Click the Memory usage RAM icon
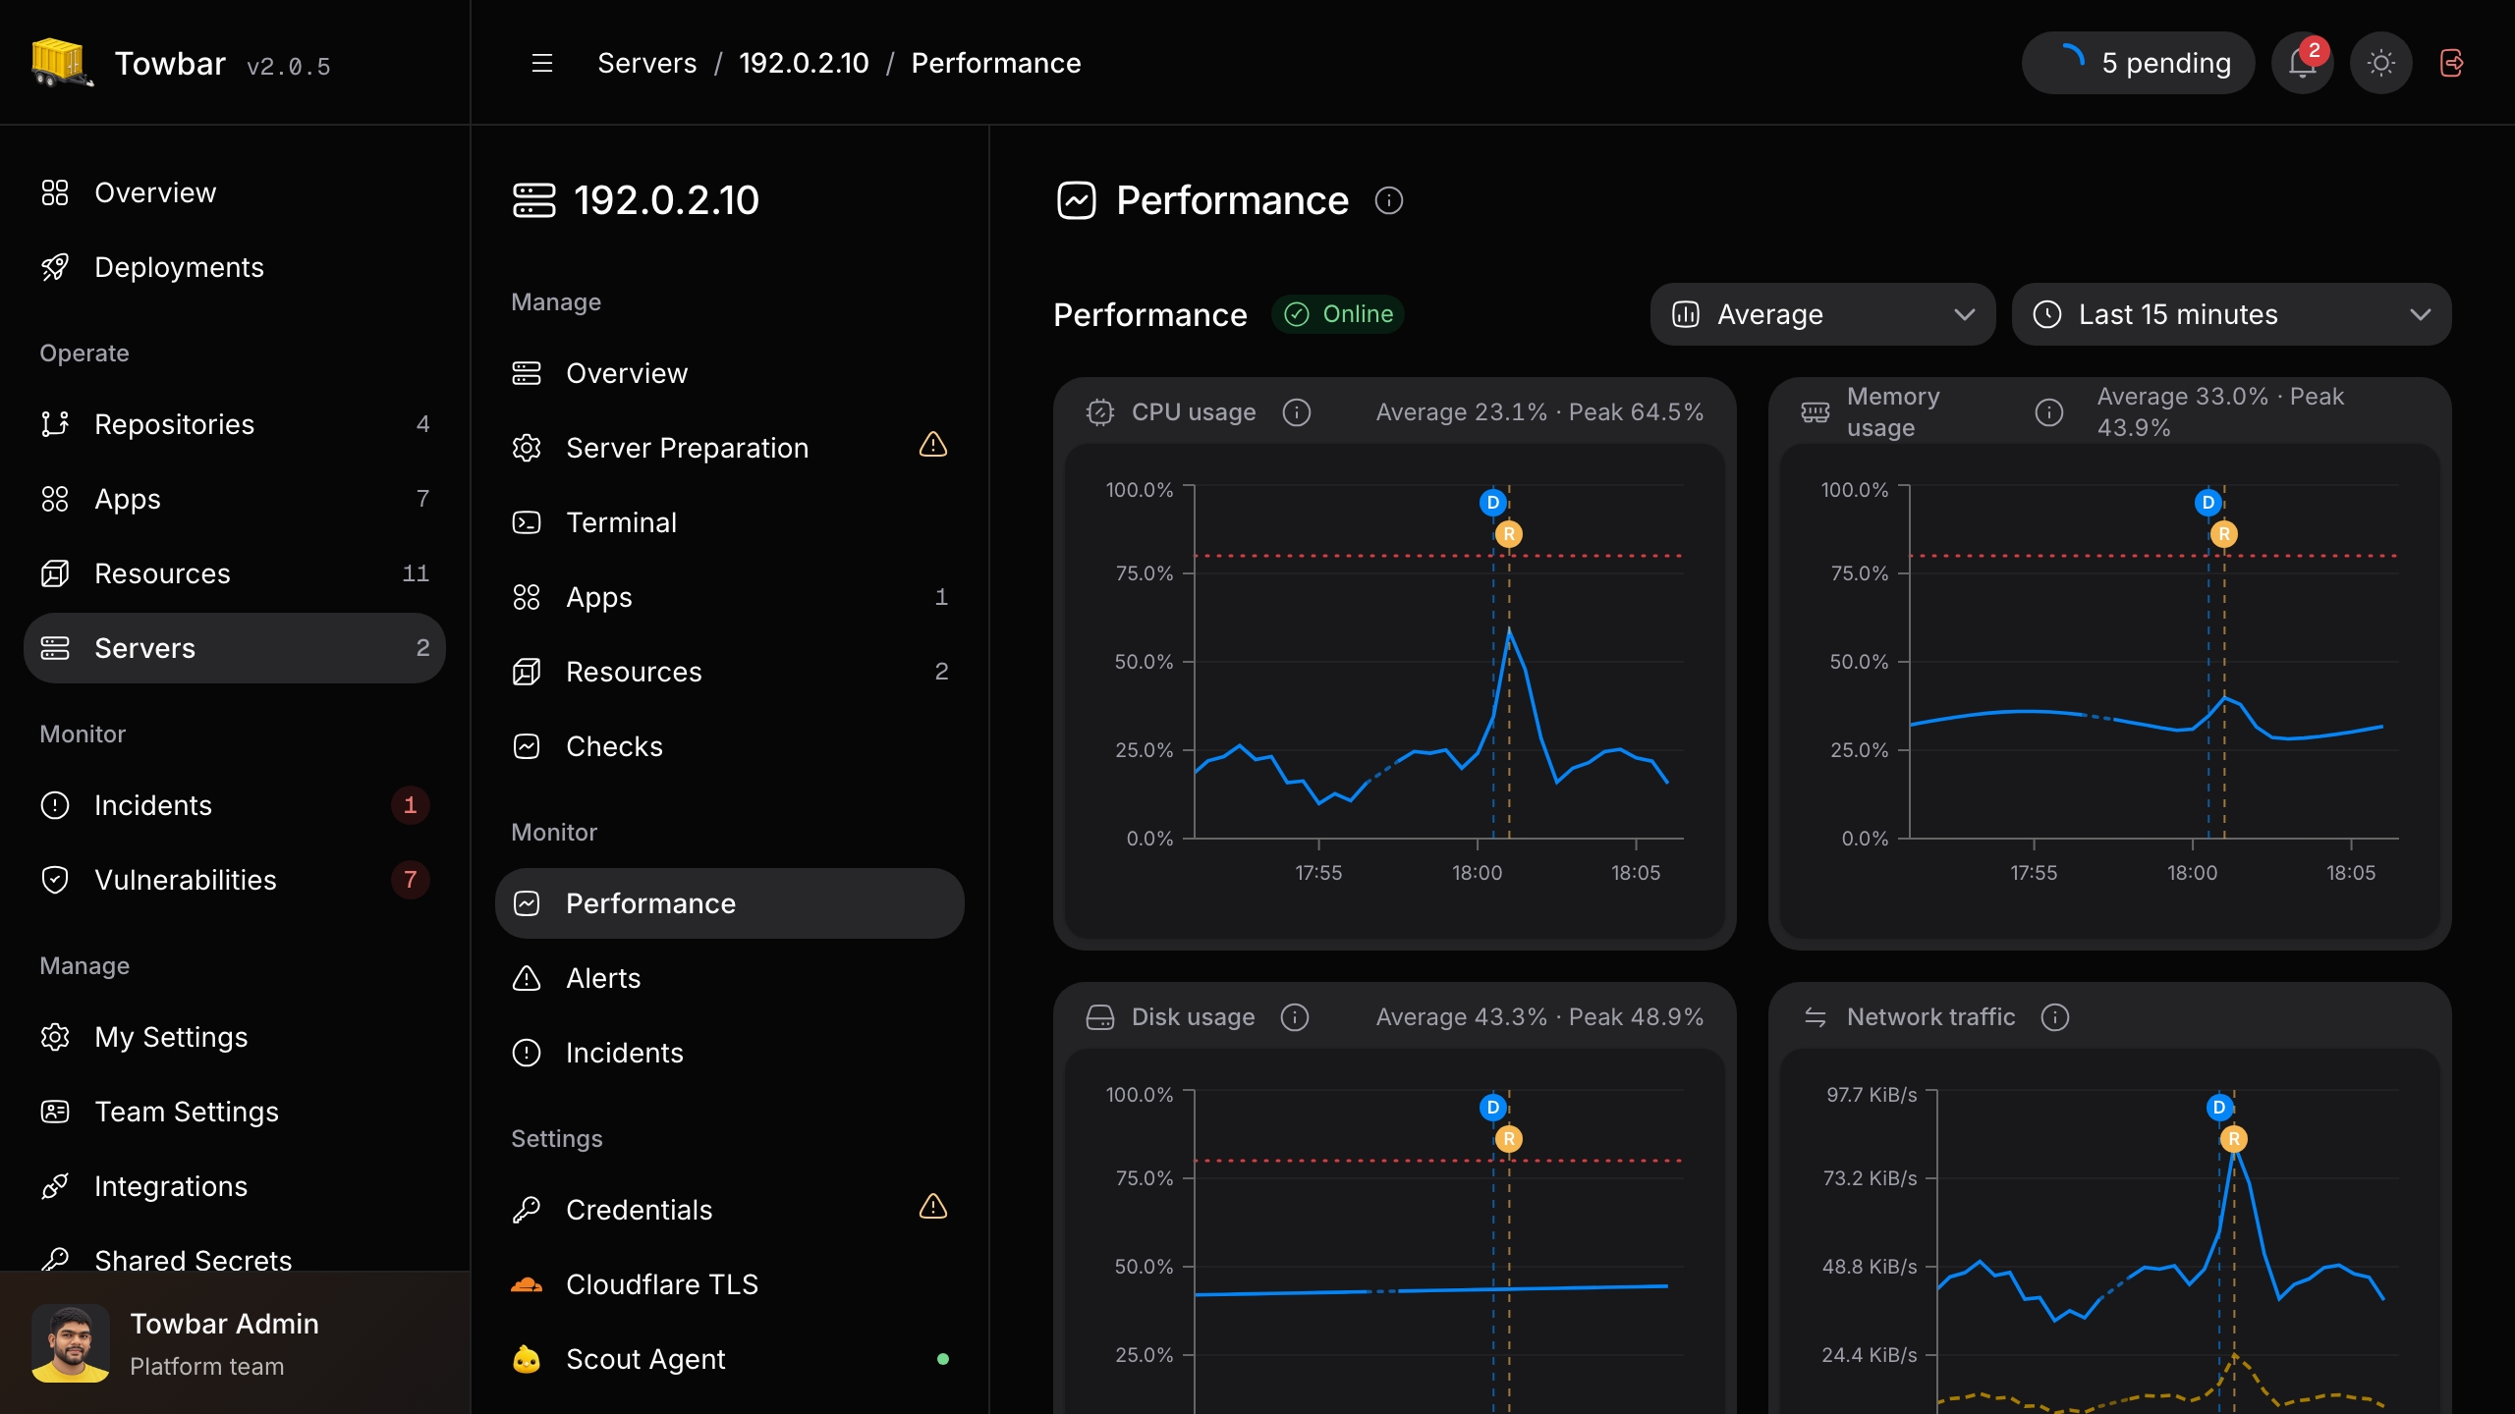Viewport: 2515px width, 1414px height. coord(1816,412)
